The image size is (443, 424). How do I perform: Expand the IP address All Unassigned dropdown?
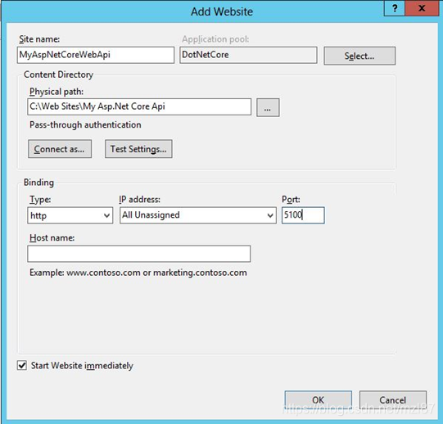(x=198, y=215)
